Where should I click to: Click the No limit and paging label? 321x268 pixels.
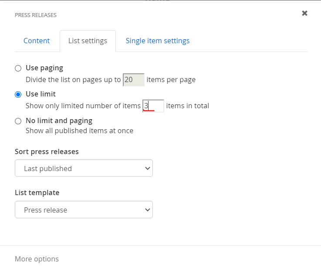59,120
